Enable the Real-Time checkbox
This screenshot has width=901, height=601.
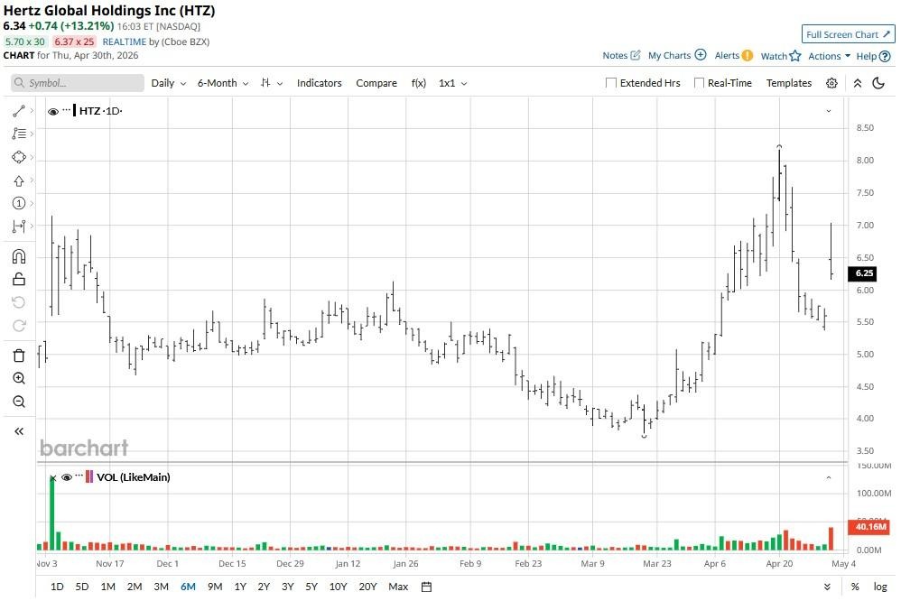[x=699, y=83]
